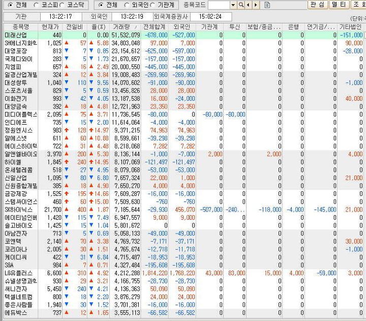Click the 은행 column header
The height and width of the screenshot is (321, 366).
pos(293,27)
